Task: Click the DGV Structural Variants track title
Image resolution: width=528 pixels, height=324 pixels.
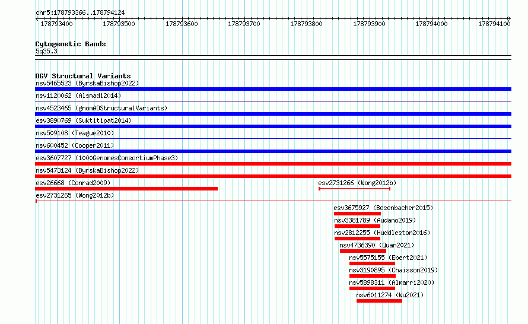Action: pyautogui.click(x=83, y=76)
